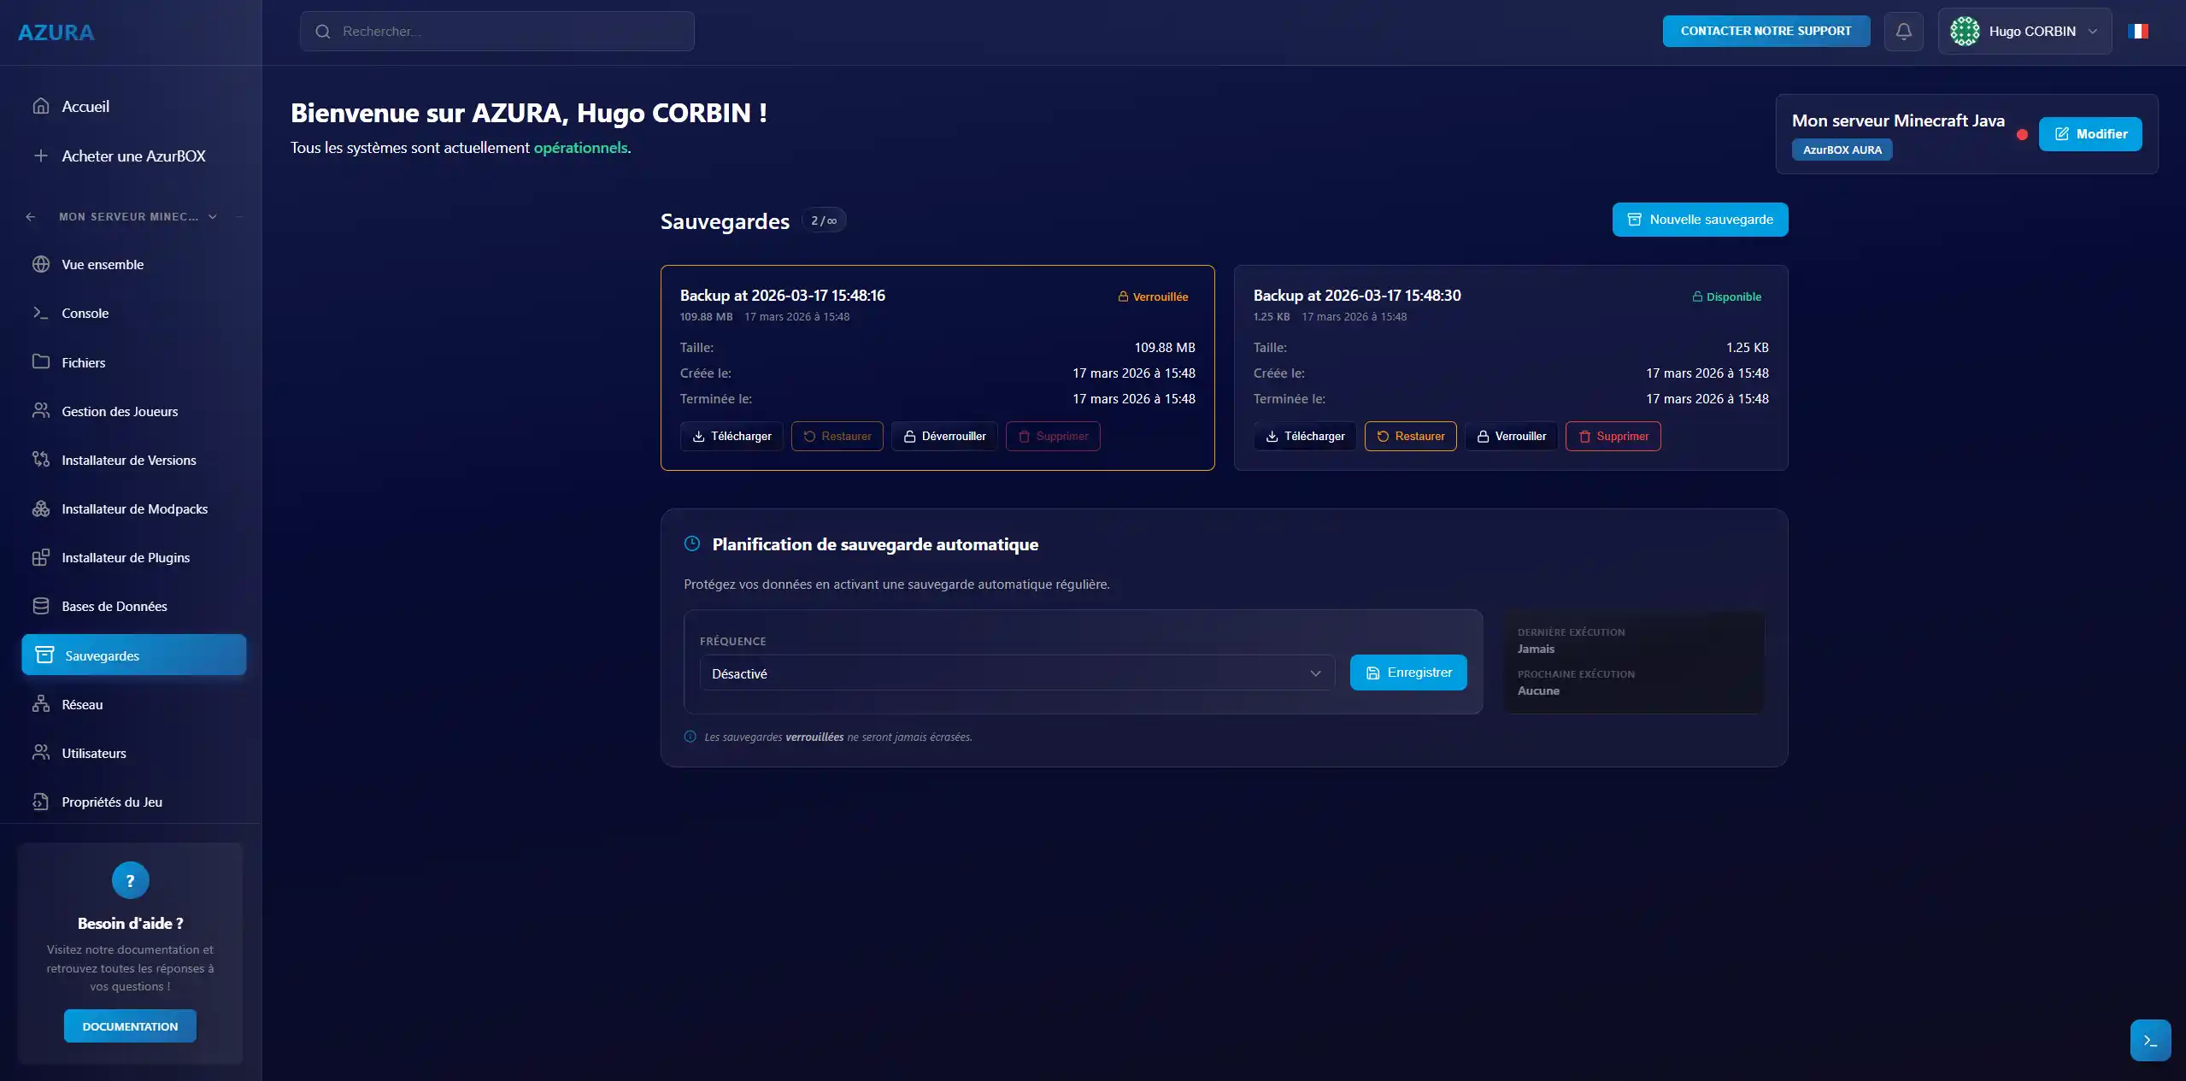The width and height of the screenshot is (2186, 1081).
Task: Click the notification bell icon
Action: click(x=1903, y=32)
